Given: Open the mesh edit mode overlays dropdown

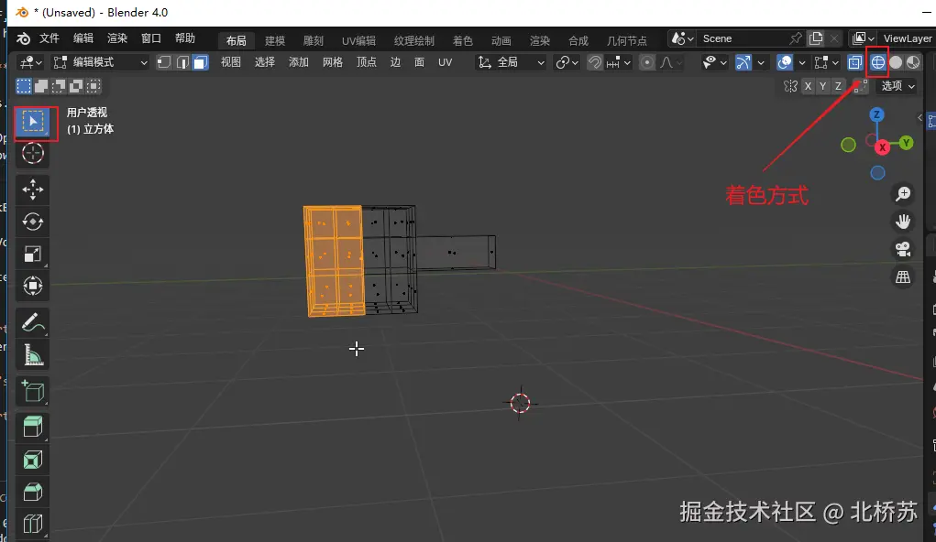Looking at the screenshot, I should coord(827,62).
